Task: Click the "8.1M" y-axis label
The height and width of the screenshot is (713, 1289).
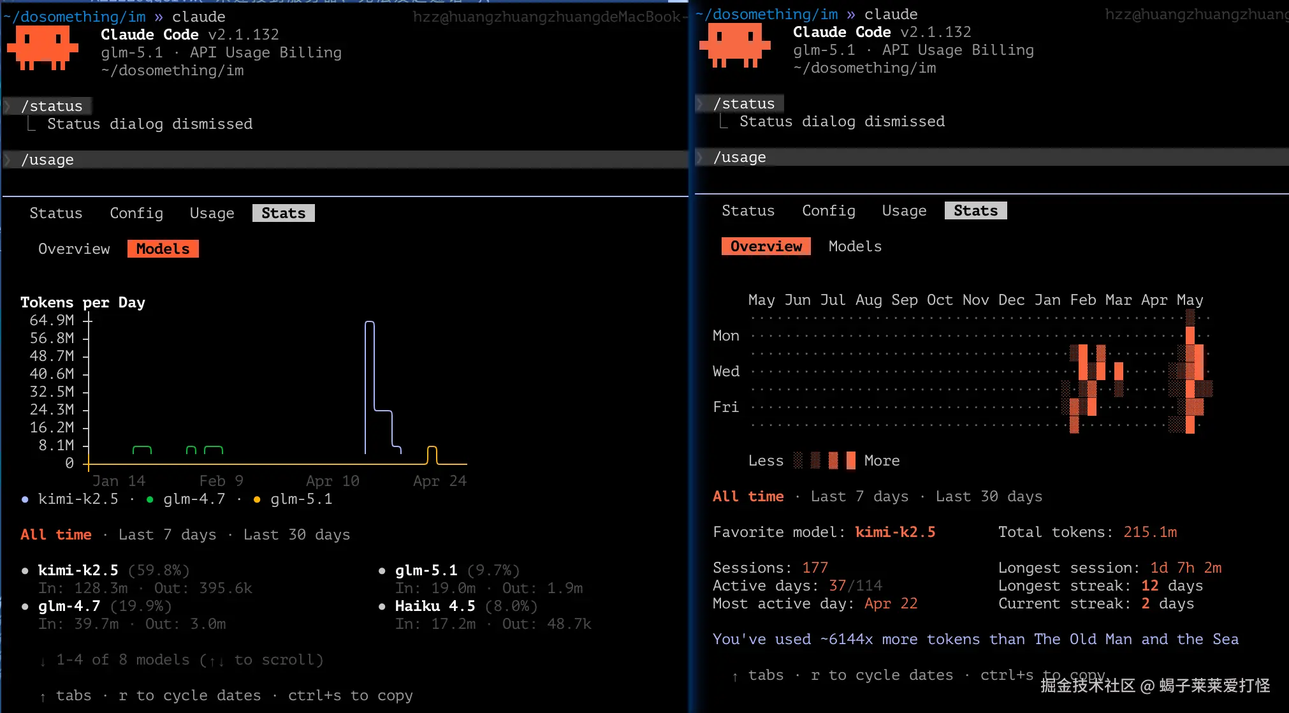Action: (x=56, y=445)
